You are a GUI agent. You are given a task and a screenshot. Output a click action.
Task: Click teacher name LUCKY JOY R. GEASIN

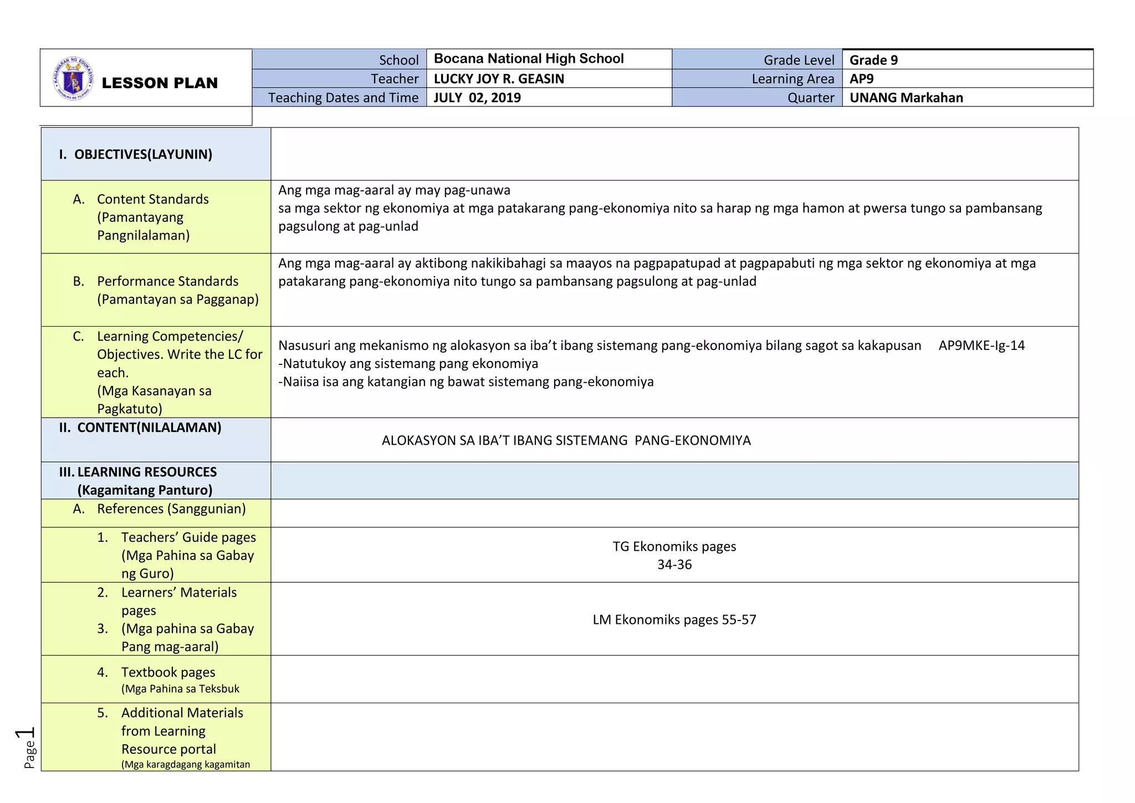point(498,79)
